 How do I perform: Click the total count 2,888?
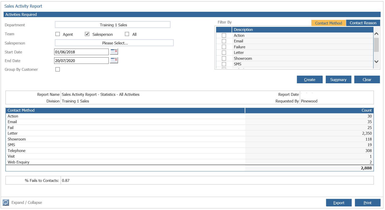coord(366,168)
